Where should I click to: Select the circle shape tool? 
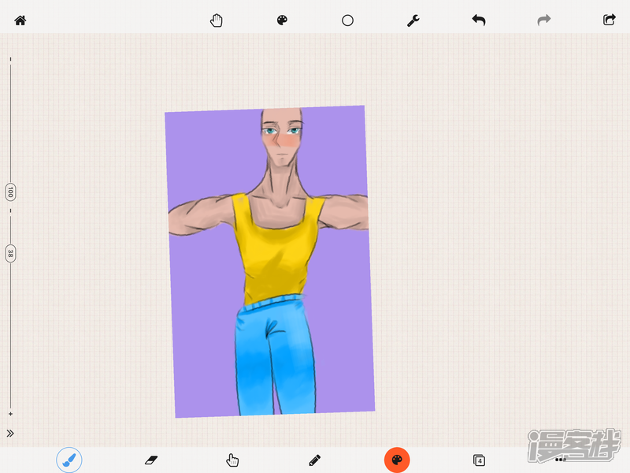pyautogui.click(x=347, y=20)
